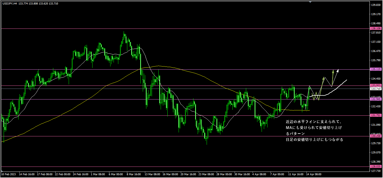Click the 6 Mar 00:00 time label
Viewport: 383px width, 178px height.
pyautogui.click(x=116, y=174)
